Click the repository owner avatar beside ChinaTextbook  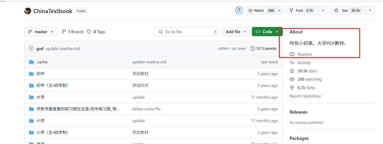28,11
